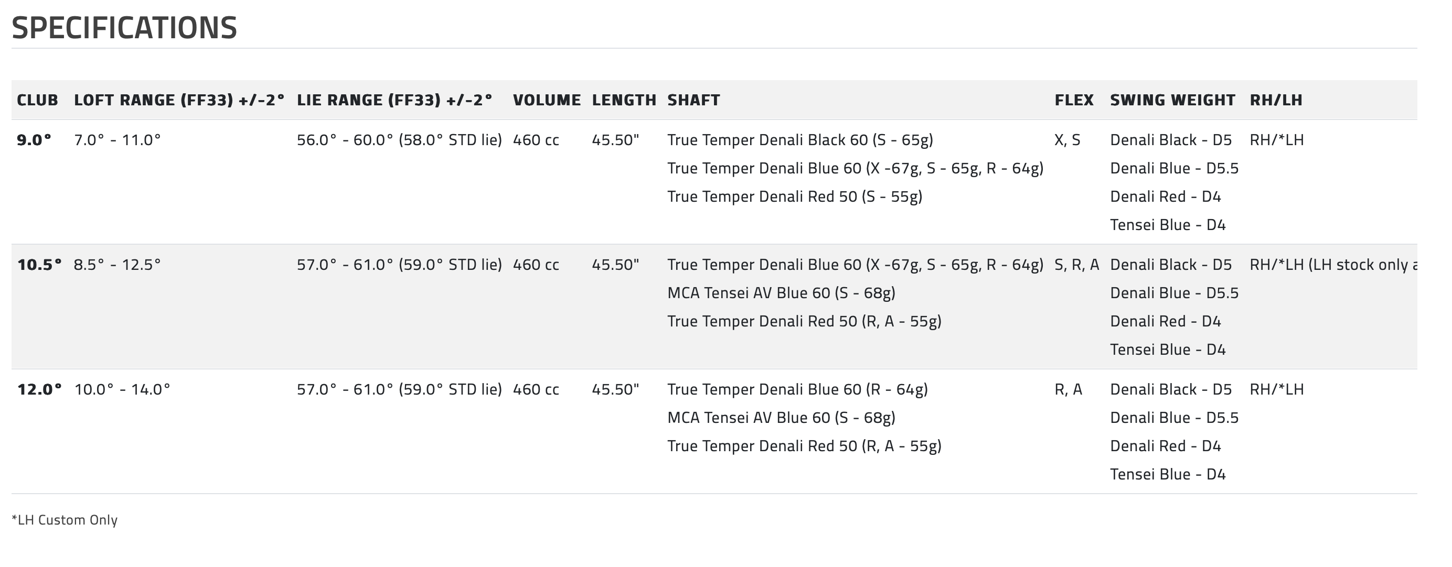Click the FLEX column header
1452x567 pixels.
(1074, 100)
